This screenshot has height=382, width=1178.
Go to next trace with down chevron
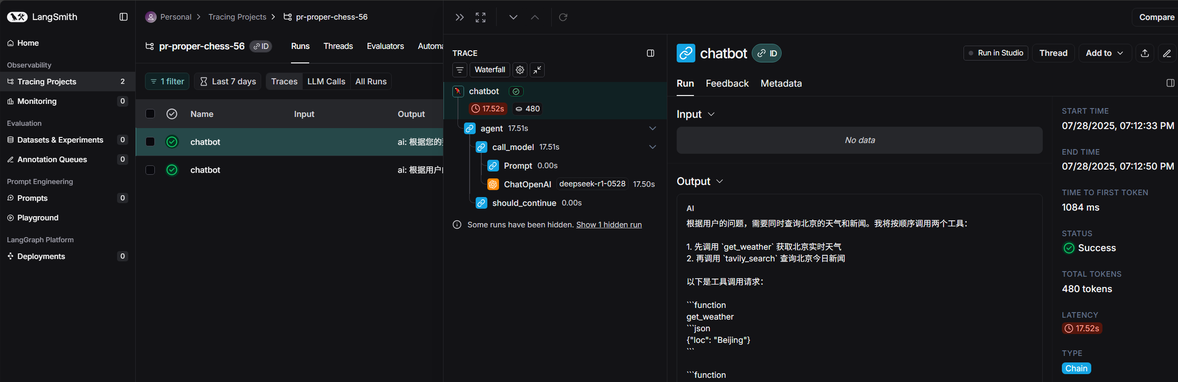(x=513, y=17)
